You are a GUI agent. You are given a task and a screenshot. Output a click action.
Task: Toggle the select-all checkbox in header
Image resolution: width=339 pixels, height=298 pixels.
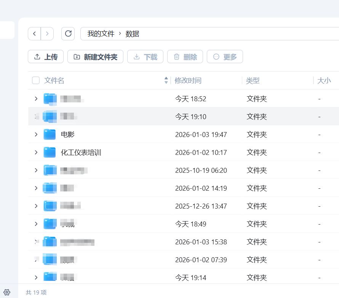[x=36, y=80]
